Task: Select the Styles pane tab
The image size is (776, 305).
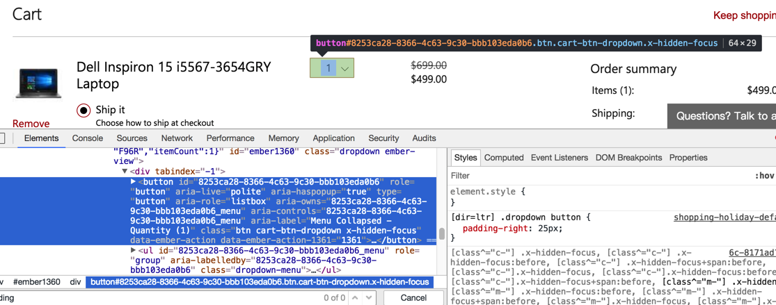Action: point(465,158)
